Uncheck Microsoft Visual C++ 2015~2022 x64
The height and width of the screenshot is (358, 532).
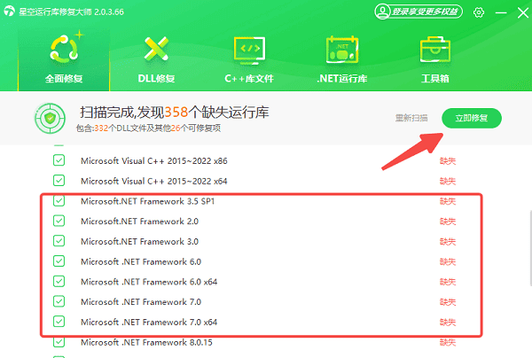point(59,181)
